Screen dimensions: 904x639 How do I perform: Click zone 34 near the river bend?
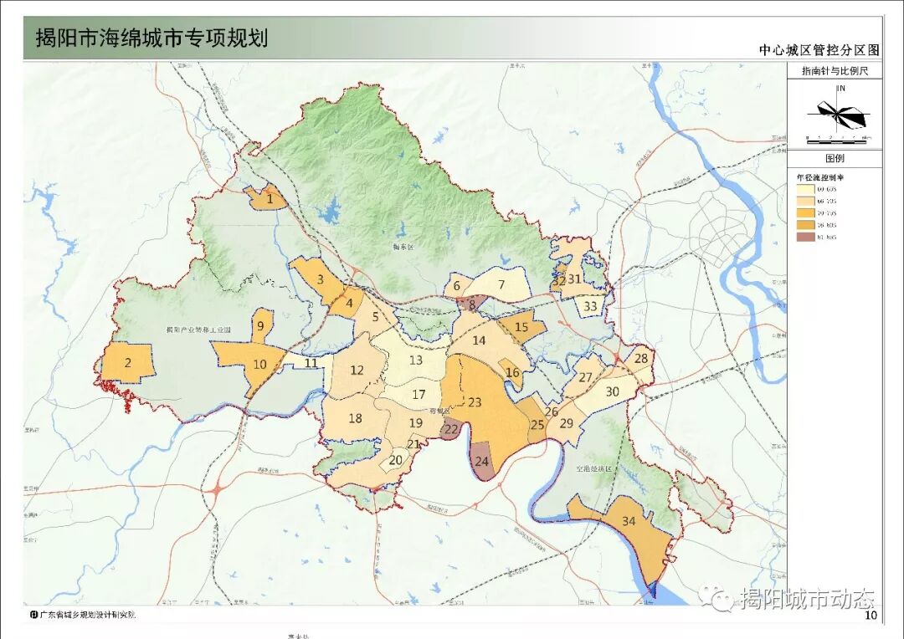click(628, 523)
